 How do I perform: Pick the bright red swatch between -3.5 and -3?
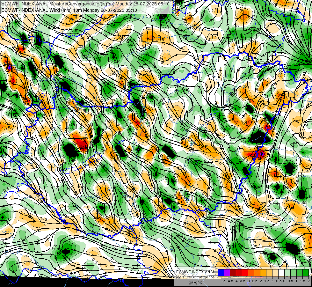click(245, 273)
